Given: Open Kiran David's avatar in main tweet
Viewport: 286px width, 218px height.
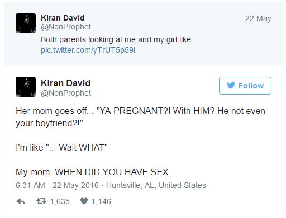Looking at the screenshot, I should tap(26, 87).
